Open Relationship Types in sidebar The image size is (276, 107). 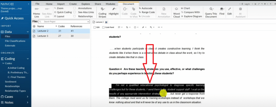[x=15, y=91]
